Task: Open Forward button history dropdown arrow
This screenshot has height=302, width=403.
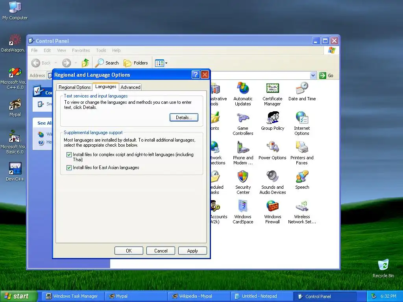Action: (76, 63)
